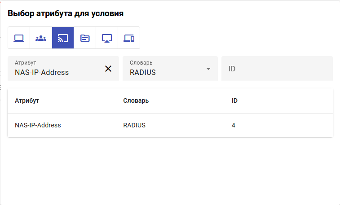Click the ID value 4 cell
Screen dimensions: 340x205
(234, 125)
